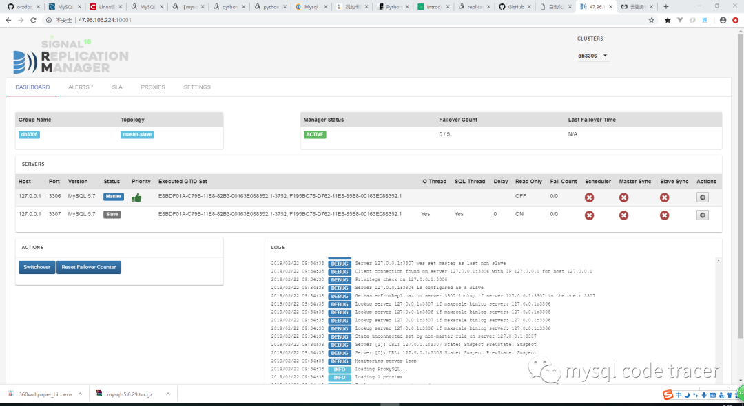This screenshot has height=406, width=744.
Task: Click the Signal18 Replication Manager logo
Action: click(70, 56)
